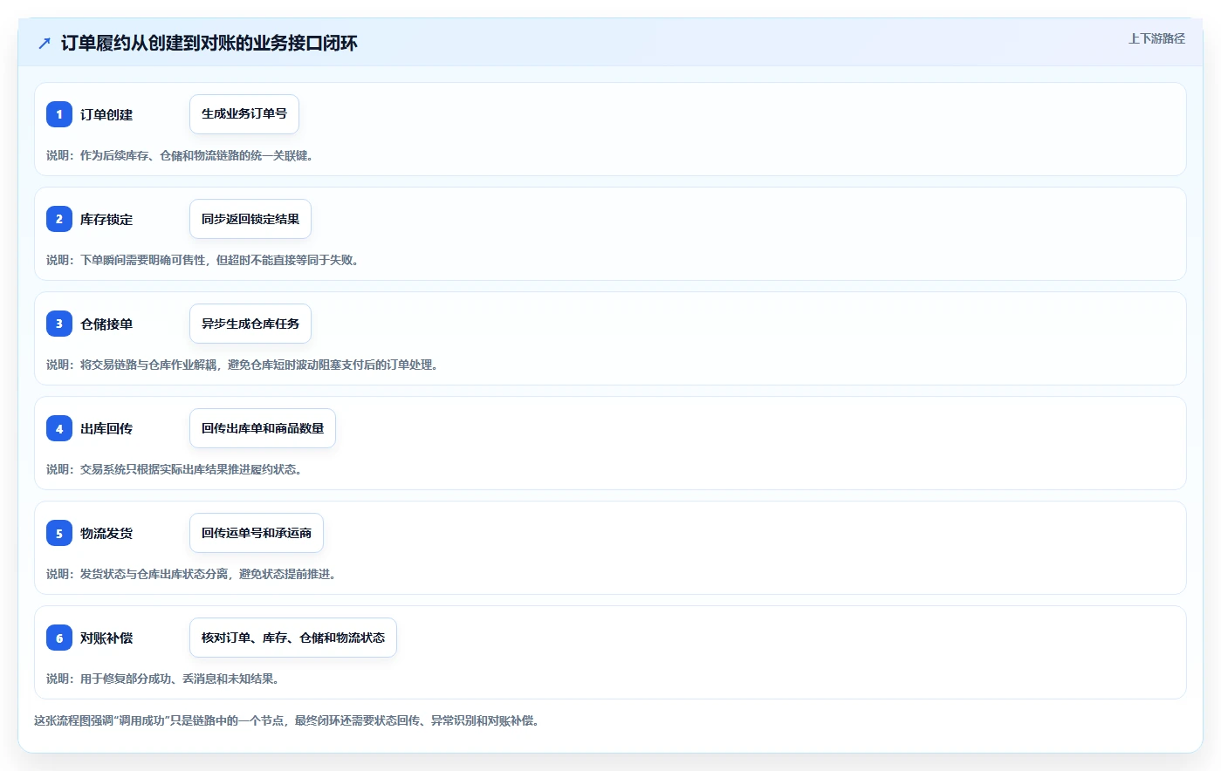Screen dimensions: 1221x771
Task: Click the 核对订单、库存、仓储和物流状态 chip
Action: coord(293,638)
